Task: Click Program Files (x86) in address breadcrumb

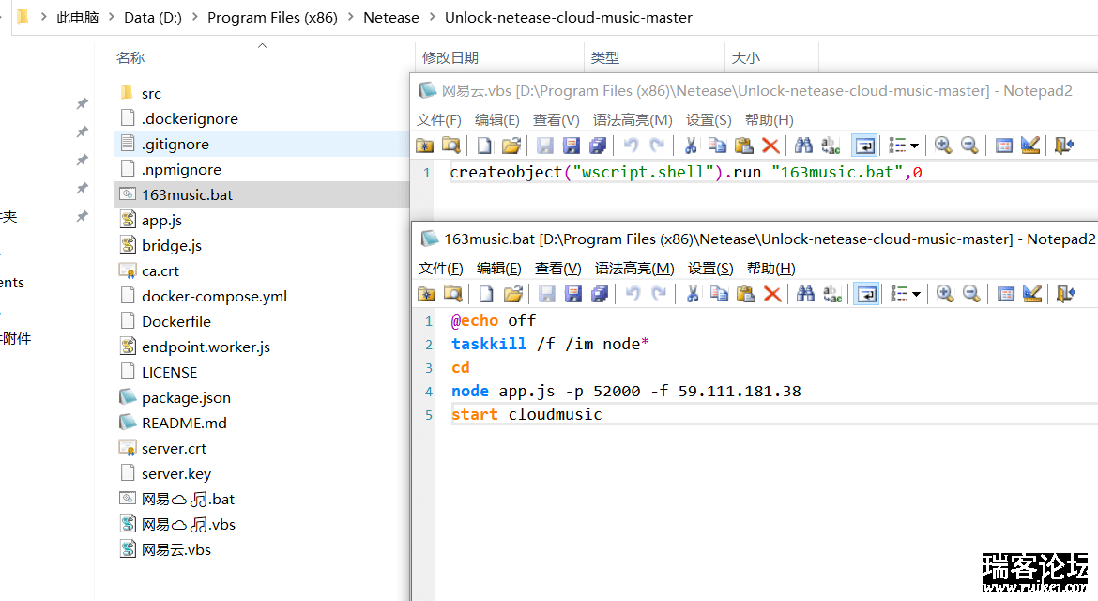Action: pos(272,18)
